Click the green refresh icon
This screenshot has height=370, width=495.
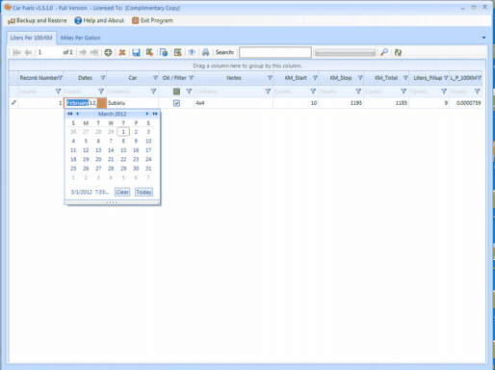coord(398,52)
